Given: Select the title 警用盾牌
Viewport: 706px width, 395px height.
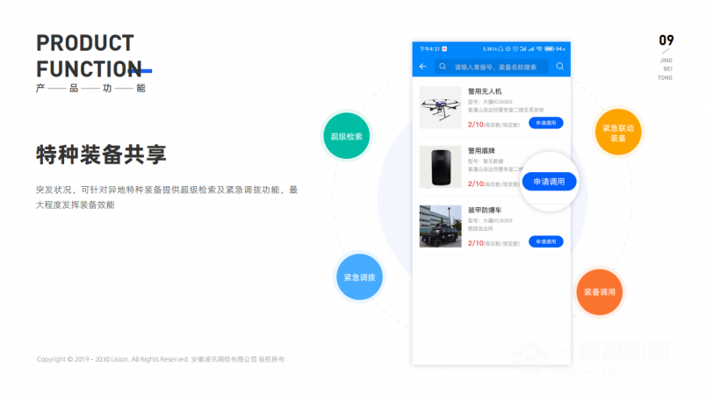Looking at the screenshot, I should tap(481, 151).
